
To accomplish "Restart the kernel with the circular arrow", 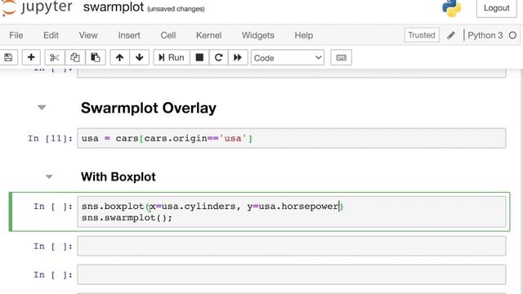I will [218, 58].
